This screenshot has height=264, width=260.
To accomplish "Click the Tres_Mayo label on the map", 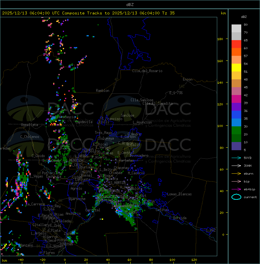I will [x=103, y=133].
